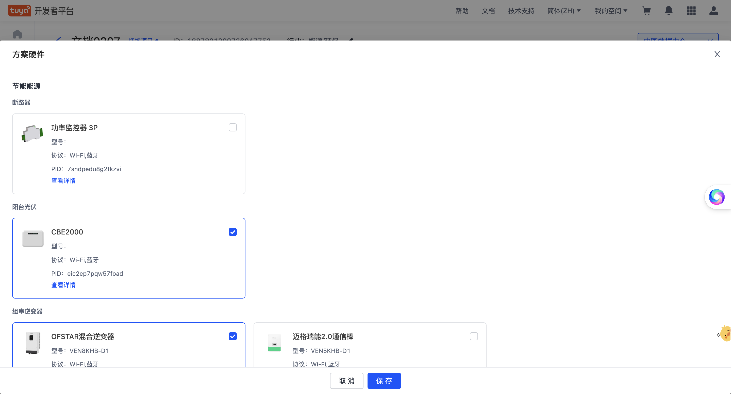Screen dimensions: 731x394
Task: Click PID eic2ep7pqw57foad text
Action: click(x=87, y=273)
